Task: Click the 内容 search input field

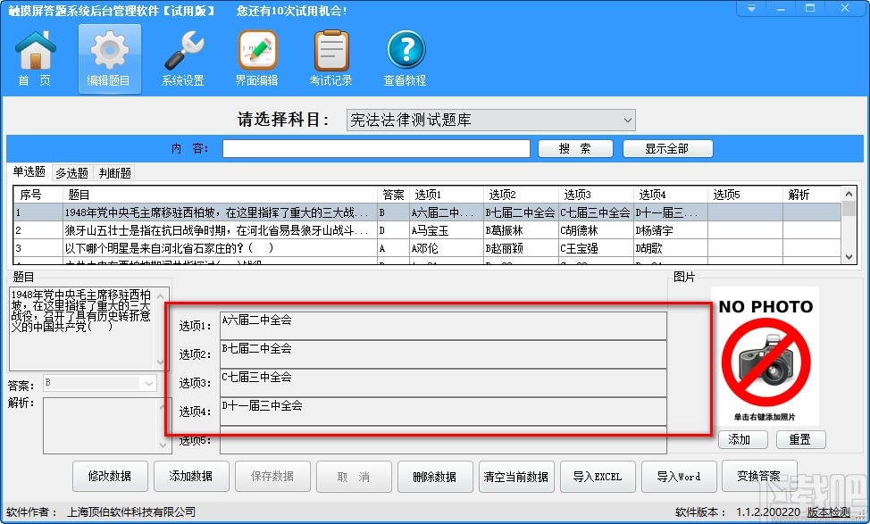Action: click(x=375, y=148)
